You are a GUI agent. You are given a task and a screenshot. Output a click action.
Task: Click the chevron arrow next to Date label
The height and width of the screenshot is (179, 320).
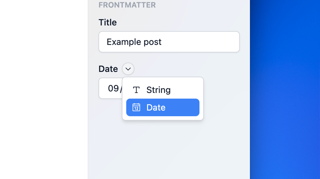[128, 69]
